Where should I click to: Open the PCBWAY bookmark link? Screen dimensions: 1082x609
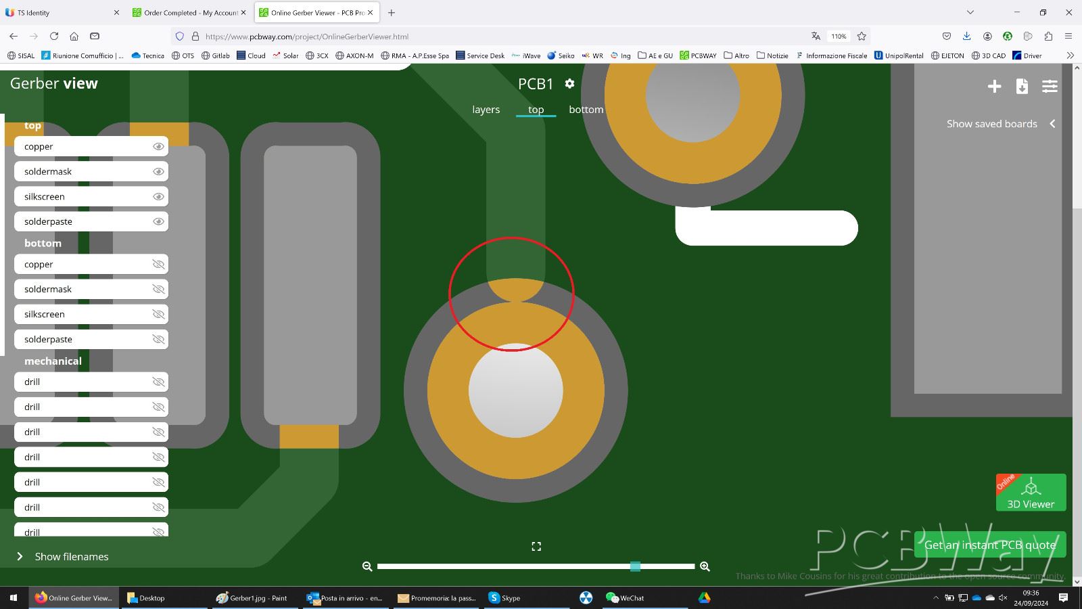point(698,55)
